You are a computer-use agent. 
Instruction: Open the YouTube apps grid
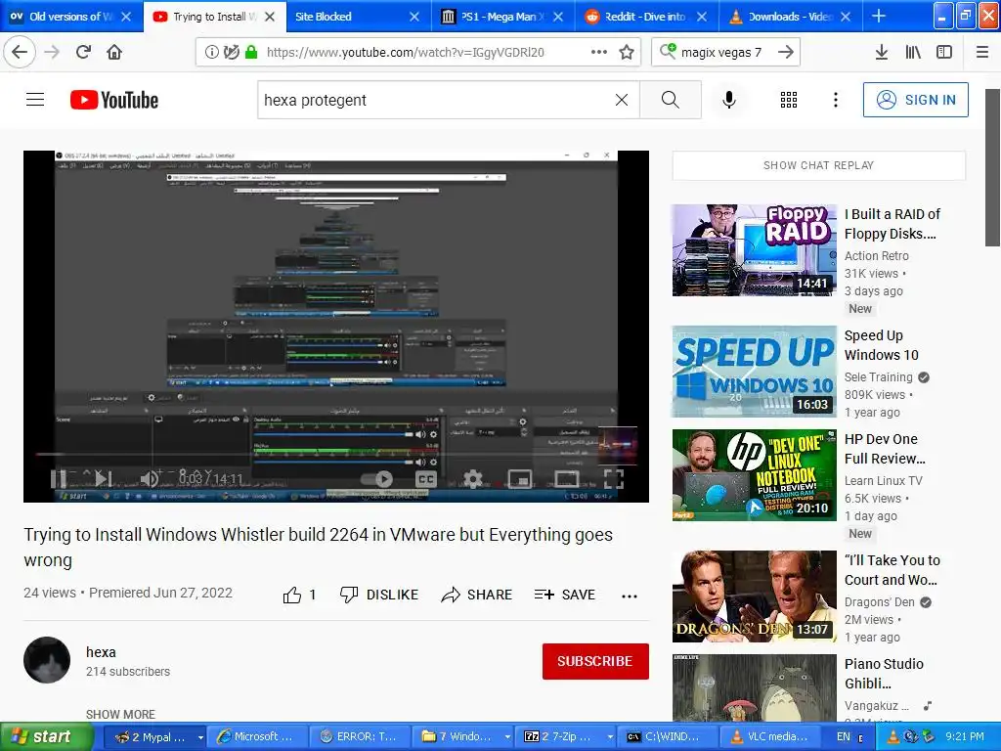coord(789,100)
